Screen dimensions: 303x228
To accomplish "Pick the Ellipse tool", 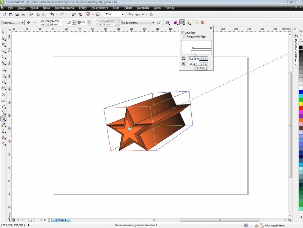I will point(3,75).
